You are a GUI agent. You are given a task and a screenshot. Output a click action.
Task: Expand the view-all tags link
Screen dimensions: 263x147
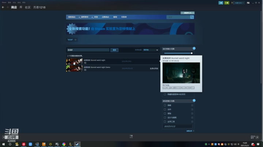190,131
